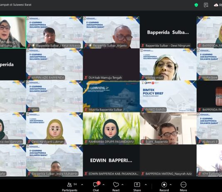This screenshot has width=222, height=192.
Task: Click the 'Bapperida Sulbar - Dewi Ningrum' name label
Action: coord(168,46)
